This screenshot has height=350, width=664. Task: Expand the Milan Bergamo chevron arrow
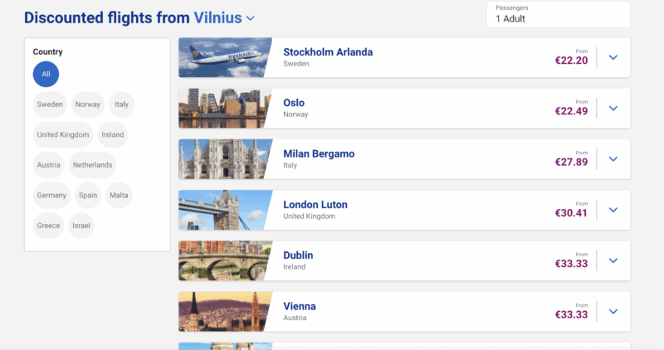[x=613, y=159]
